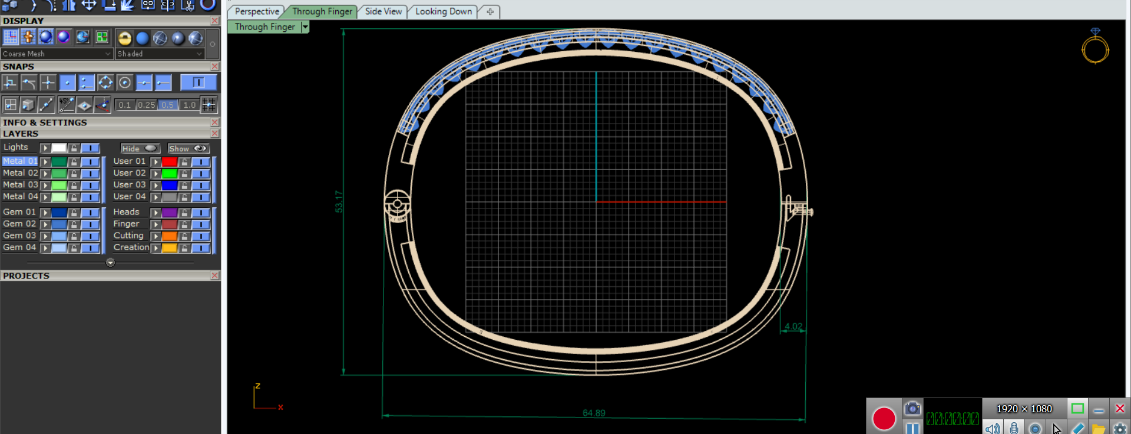The height and width of the screenshot is (434, 1131).
Task: Toggle the construction grid display icon
Action: (x=11, y=37)
